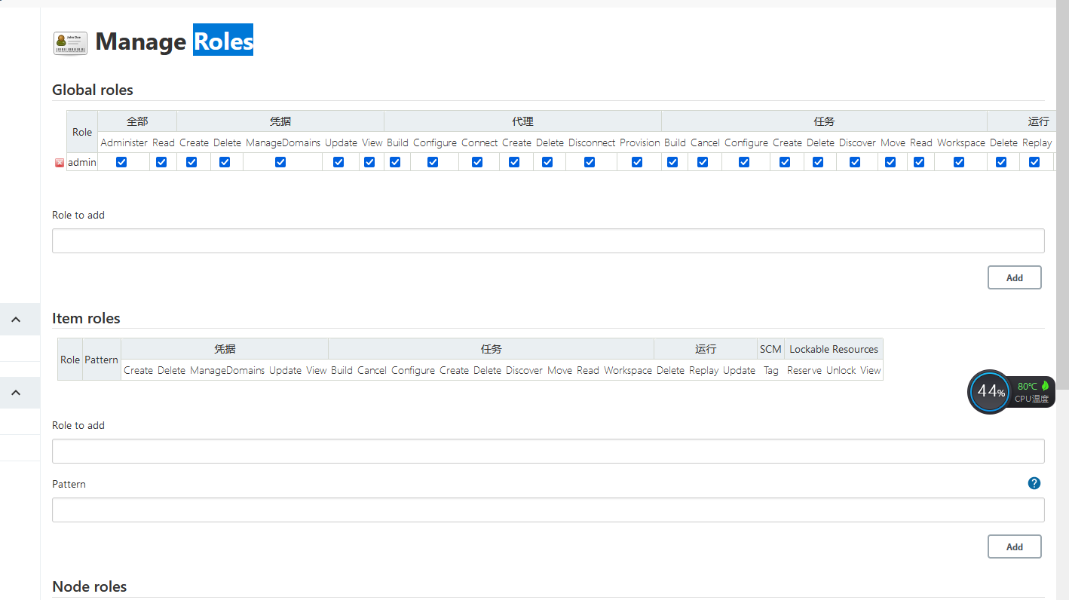Click 'Discover' header in Item roles table
The image size is (1069, 600).
(525, 370)
